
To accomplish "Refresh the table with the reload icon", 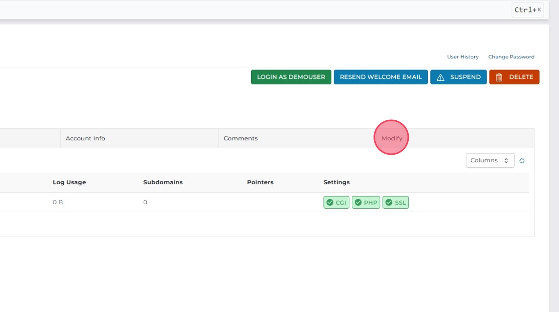I will click(522, 161).
